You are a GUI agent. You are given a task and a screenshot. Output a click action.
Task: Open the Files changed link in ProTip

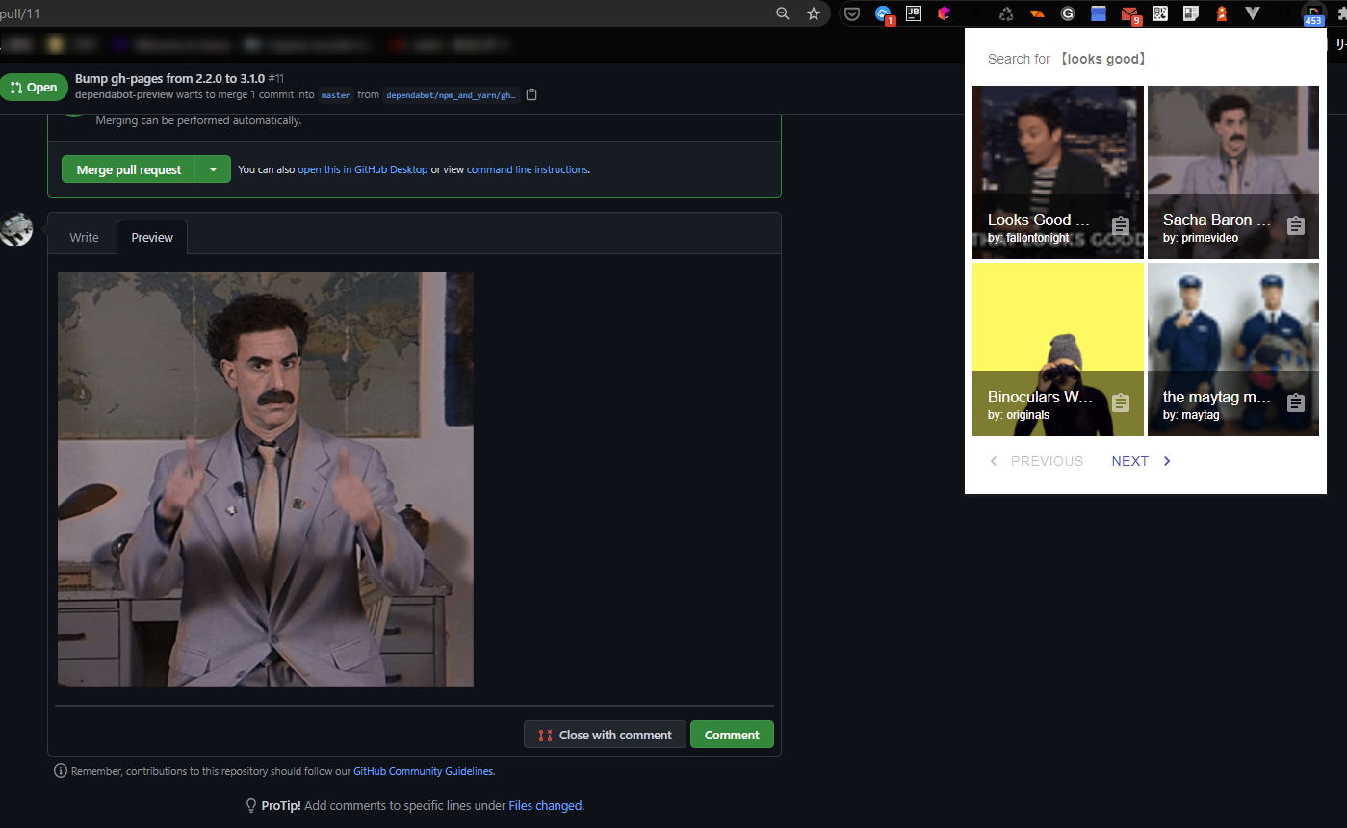545,806
